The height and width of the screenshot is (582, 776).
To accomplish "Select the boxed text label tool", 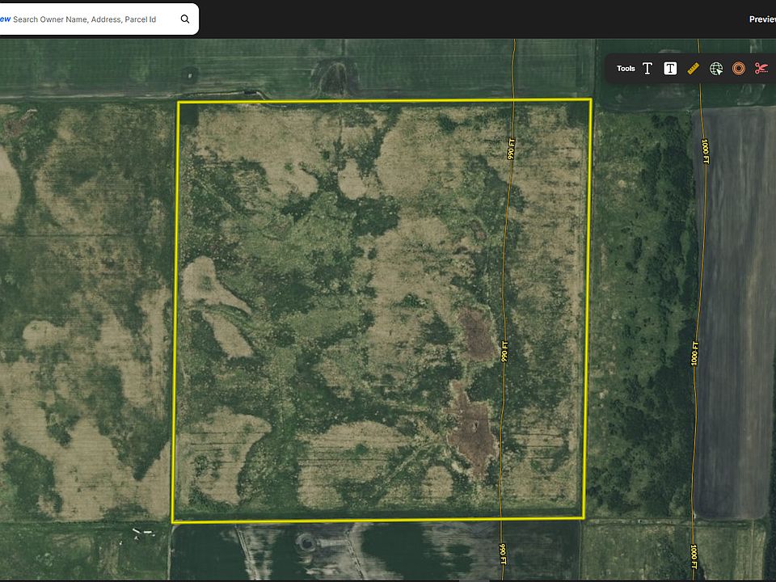I will 670,68.
